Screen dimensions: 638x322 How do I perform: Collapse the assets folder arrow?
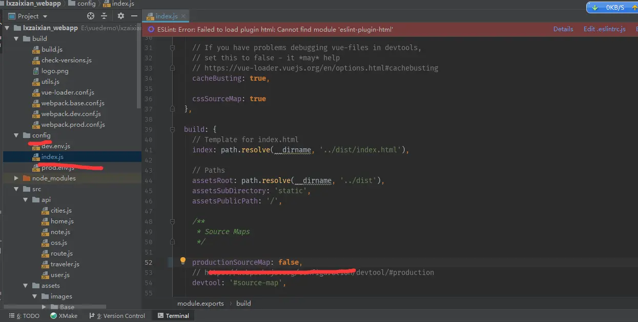(25, 285)
